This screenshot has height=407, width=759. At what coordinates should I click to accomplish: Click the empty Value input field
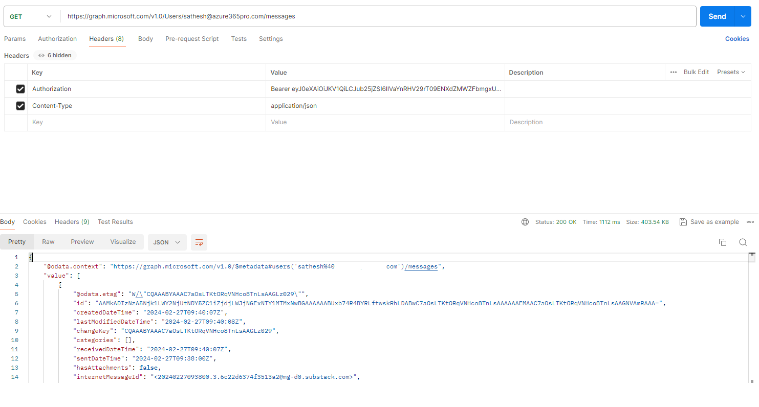point(385,122)
